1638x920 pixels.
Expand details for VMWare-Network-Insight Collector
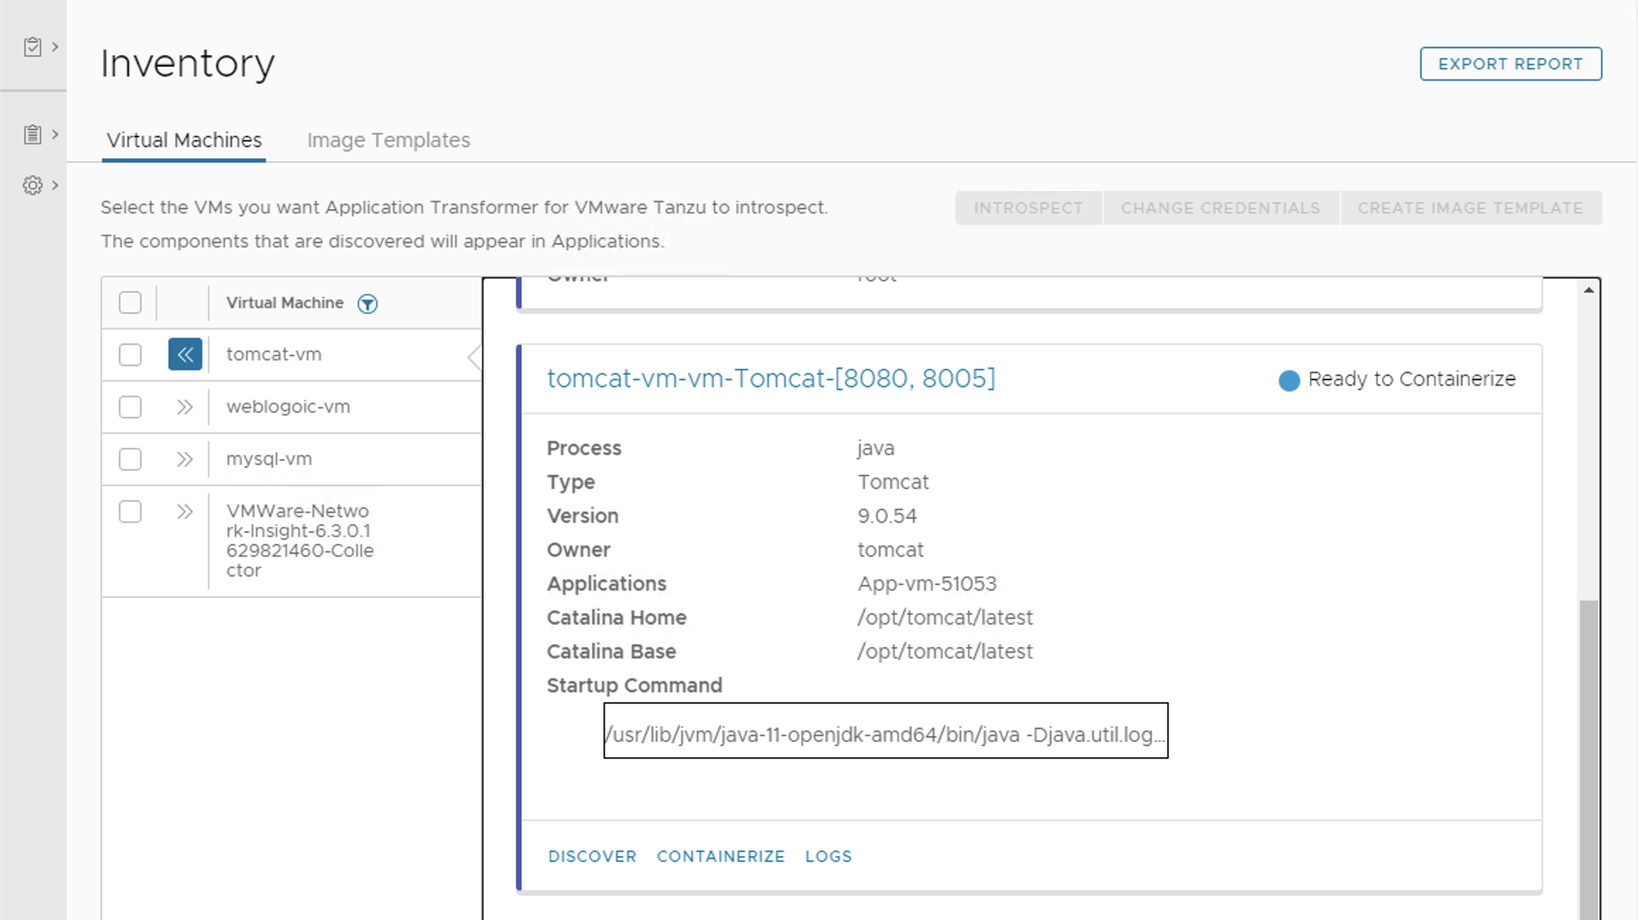[x=184, y=512]
